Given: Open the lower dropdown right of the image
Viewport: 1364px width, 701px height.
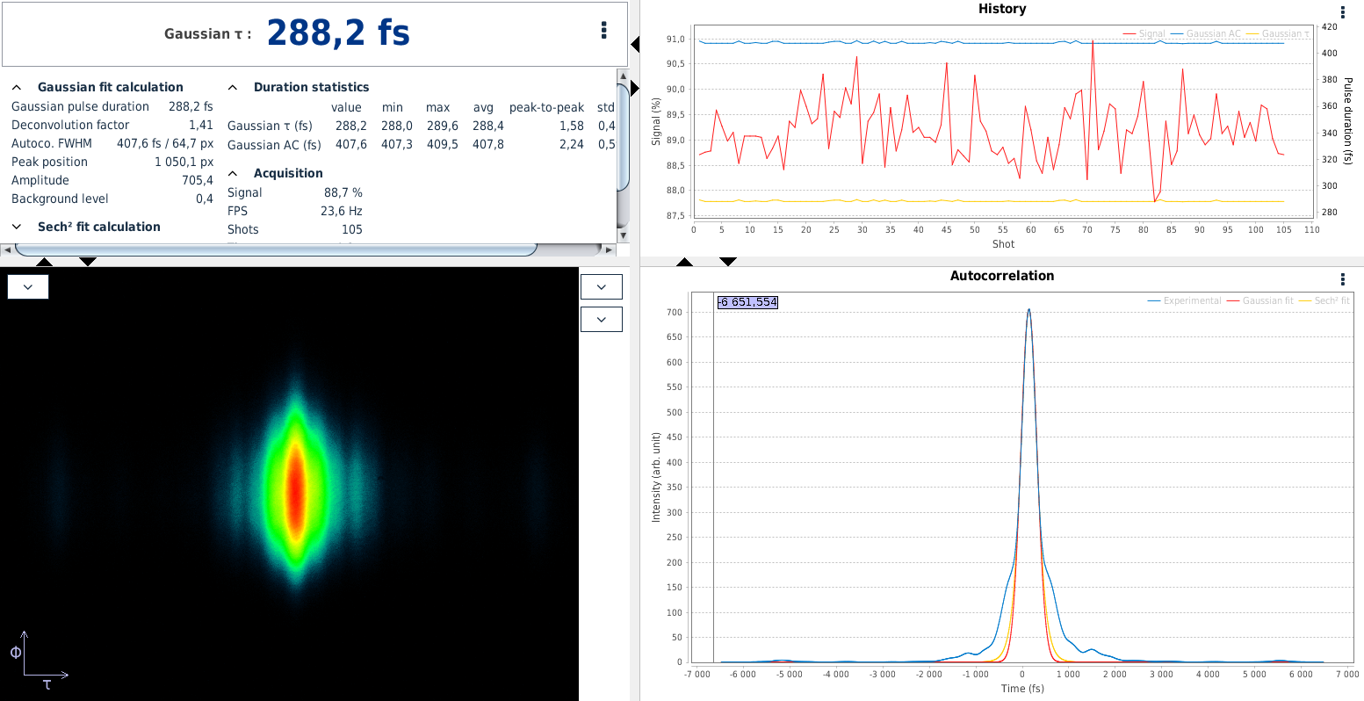Looking at the screenshot, I should [602, 319].
